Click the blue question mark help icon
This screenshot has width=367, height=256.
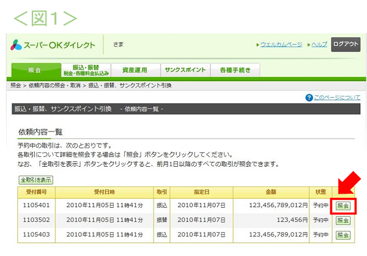(309, 98)
